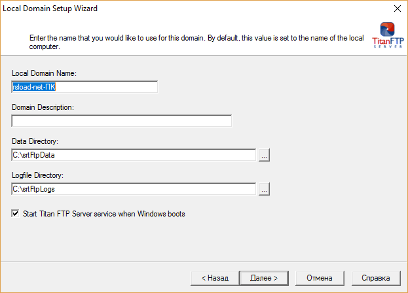
Task: Open the Logfile Directory browse button
Action: (264, 189)
